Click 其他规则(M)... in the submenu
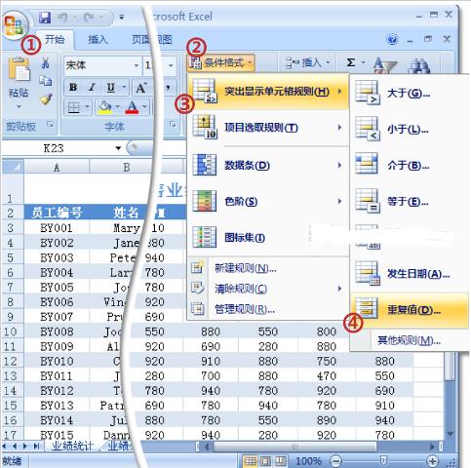The image size is (471, 468). [x=409, y=340]
